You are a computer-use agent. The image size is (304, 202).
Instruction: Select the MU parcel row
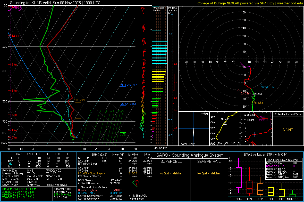point(38,166)
